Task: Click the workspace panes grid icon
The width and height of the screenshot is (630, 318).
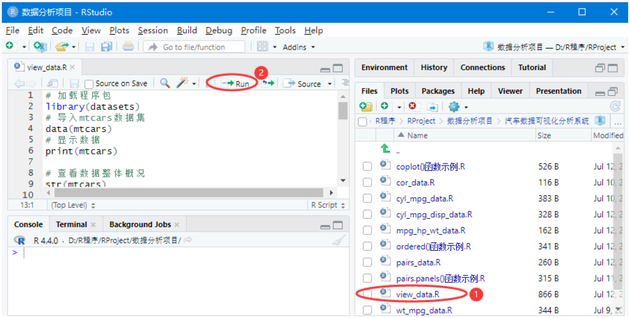Action: [x=262, y=47]
